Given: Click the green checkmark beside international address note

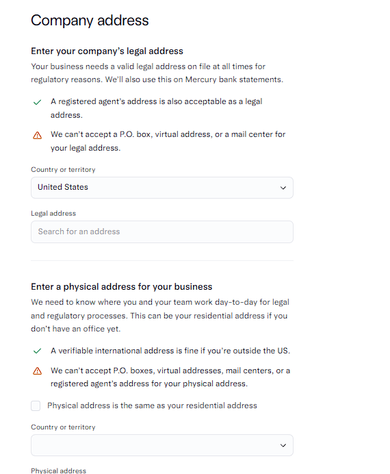Looking at the screenshot, I should [37, 351].
